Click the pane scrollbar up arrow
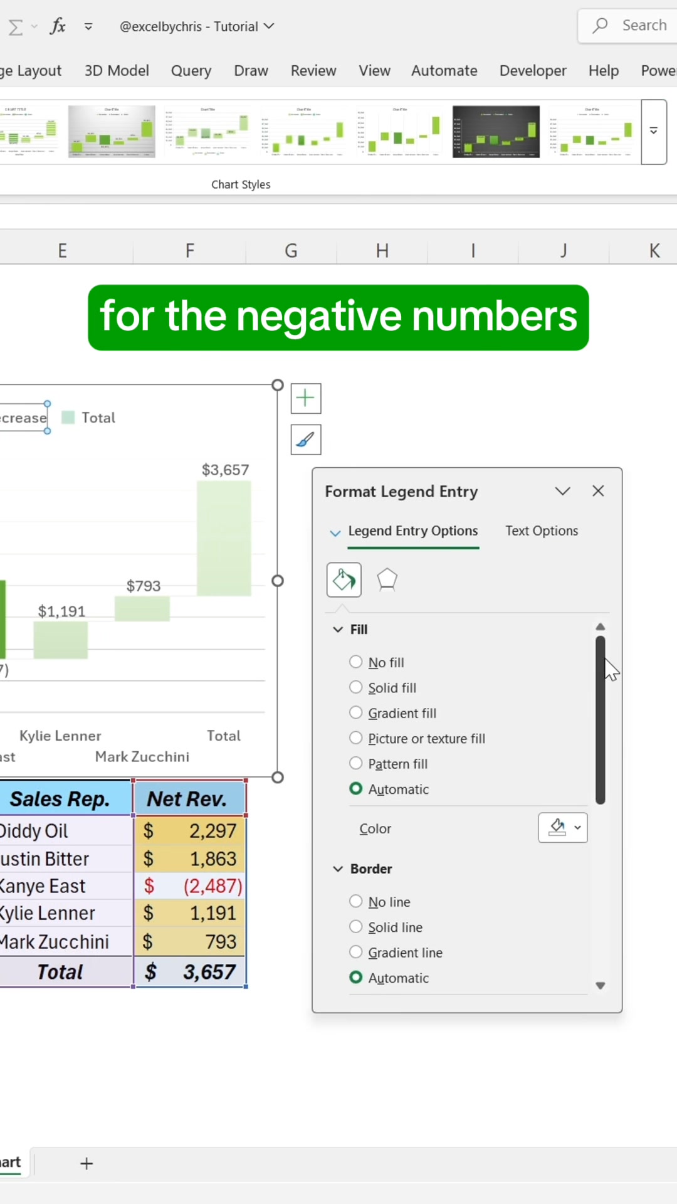The width and height of the screenshot is (677, 1204). 600,626
